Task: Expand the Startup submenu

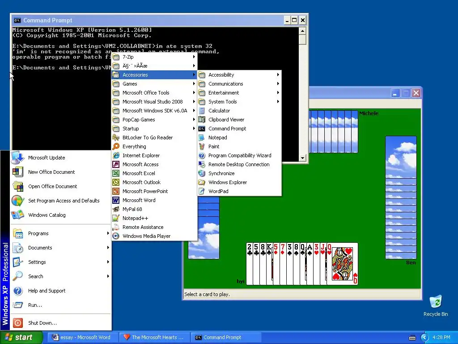Action: (154, 129)
